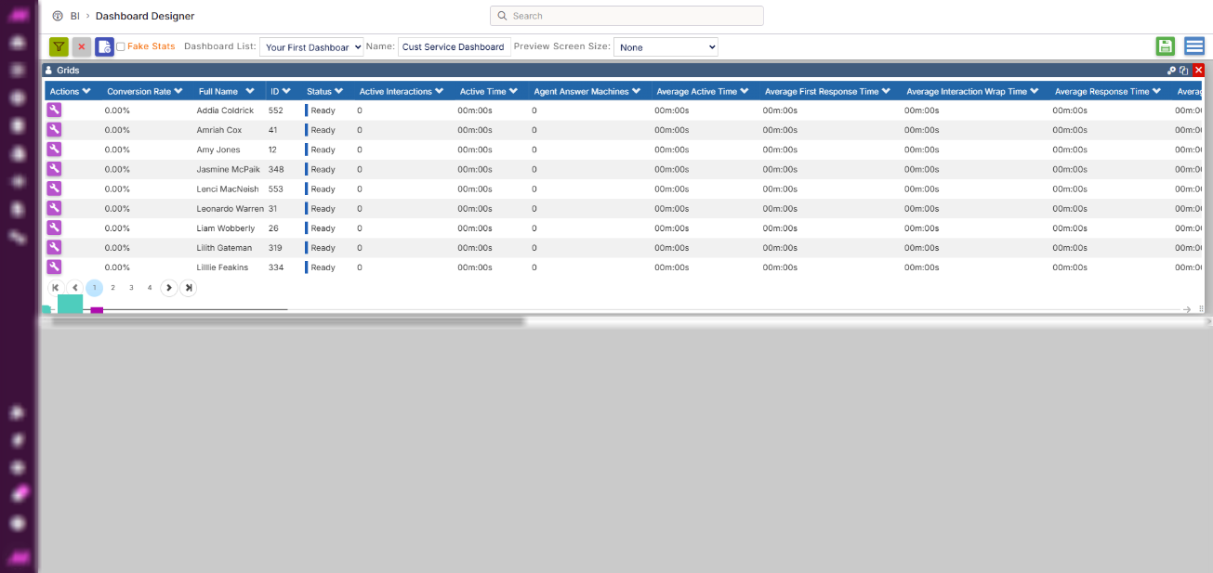The height and width of the screenshot is (573, 1213).
Task: Close the Grids panel with red X
Action: coord(1199,71)
